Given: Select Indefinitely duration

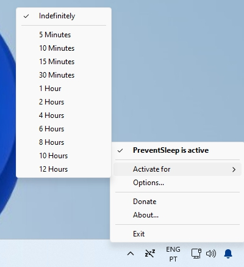Looking at the screenshot, I should (63, 16).
